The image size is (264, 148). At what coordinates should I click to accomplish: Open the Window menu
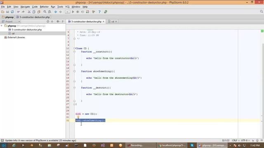point(76,7)
